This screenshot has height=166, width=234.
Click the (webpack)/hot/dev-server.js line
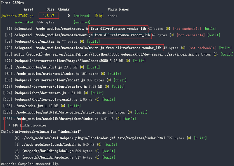coord(54,93)
